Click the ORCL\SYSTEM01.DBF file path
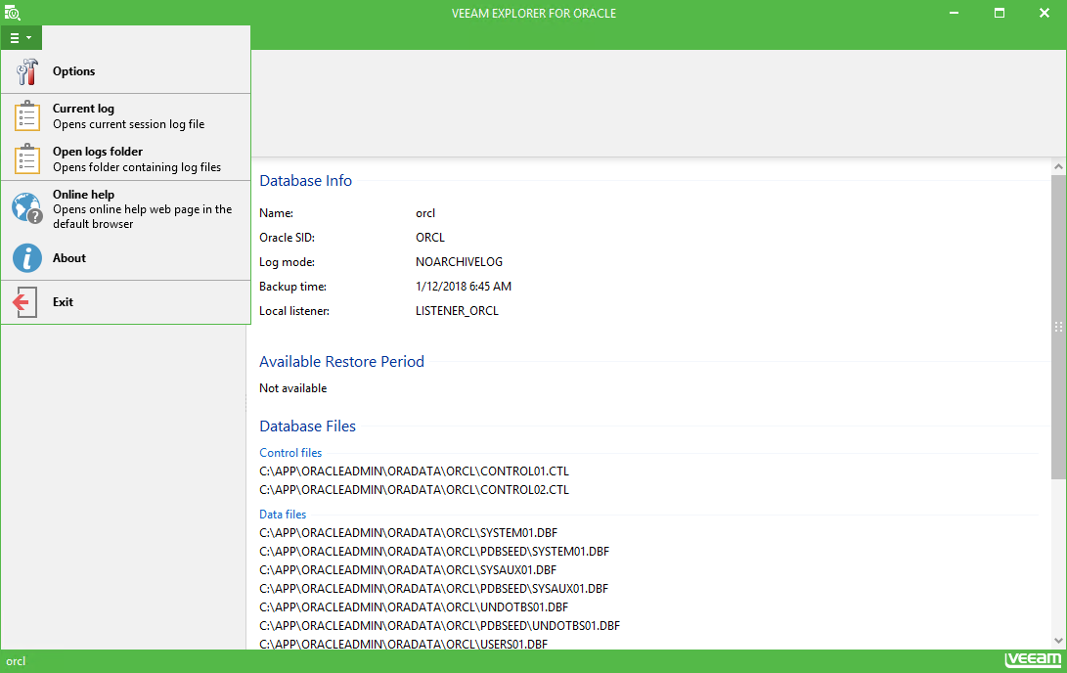1067x673 pixels. click(408, 533)
